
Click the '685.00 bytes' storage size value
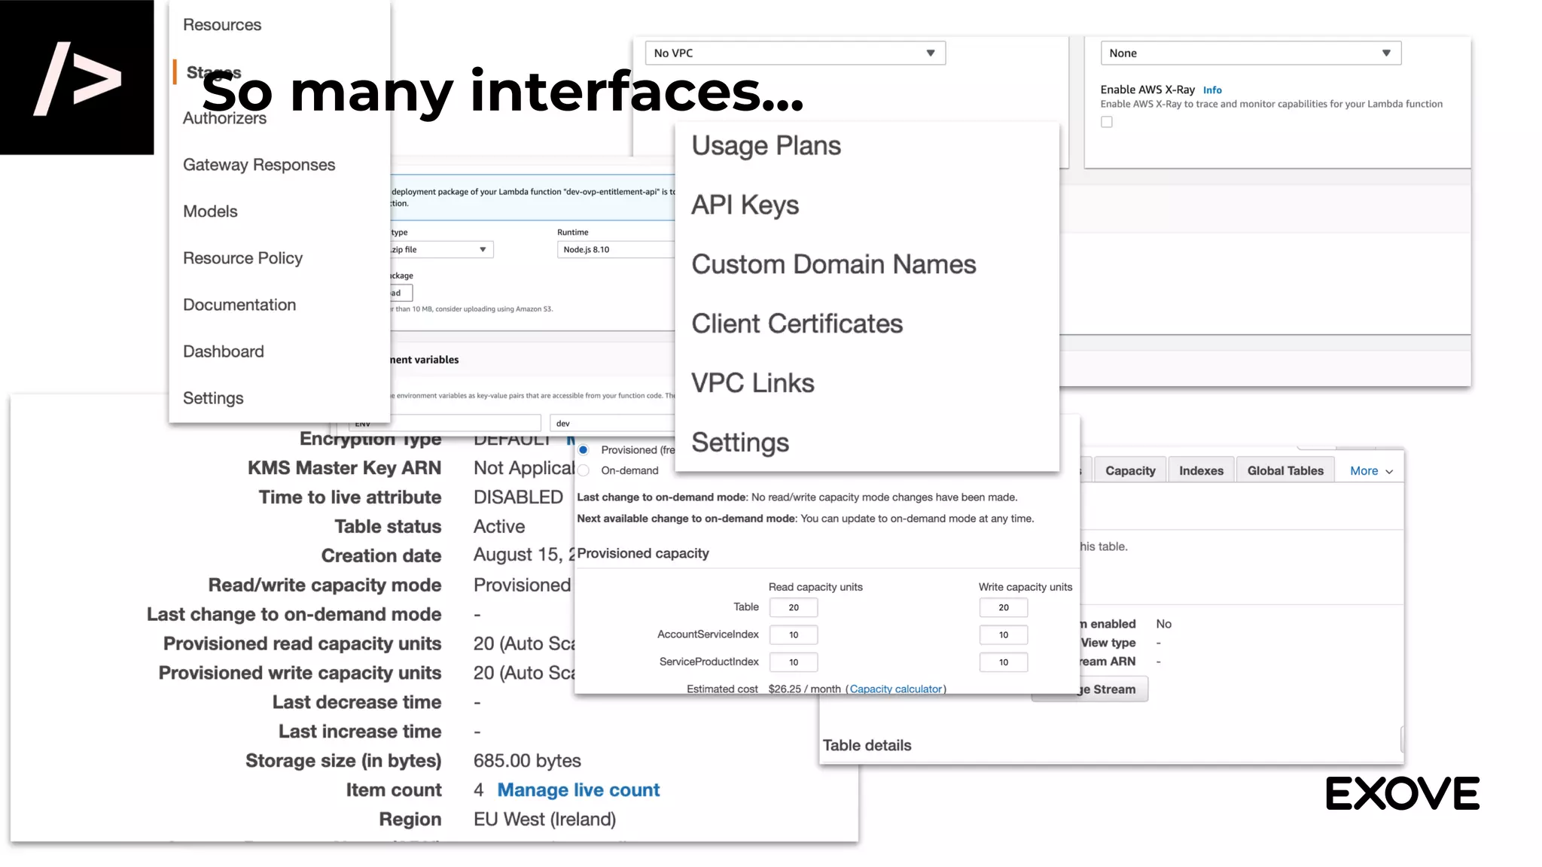coord(527,761)
